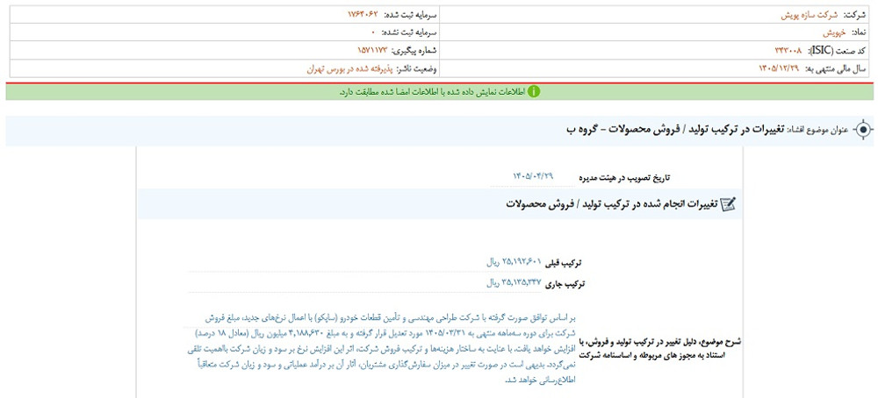The height and width of the screenshot is (398, 878).
Task: Select the board approval date 1405/04/29
Action: point(533,176)
